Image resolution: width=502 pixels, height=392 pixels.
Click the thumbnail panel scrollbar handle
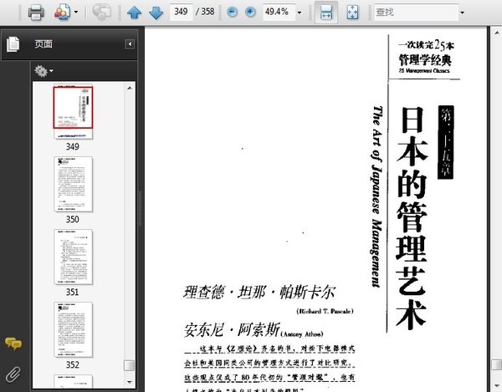coord(130,365)
